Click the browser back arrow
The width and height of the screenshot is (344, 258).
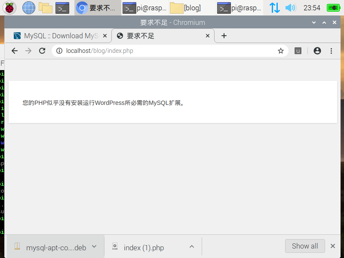pyautogui.click(x=15, y=51)
